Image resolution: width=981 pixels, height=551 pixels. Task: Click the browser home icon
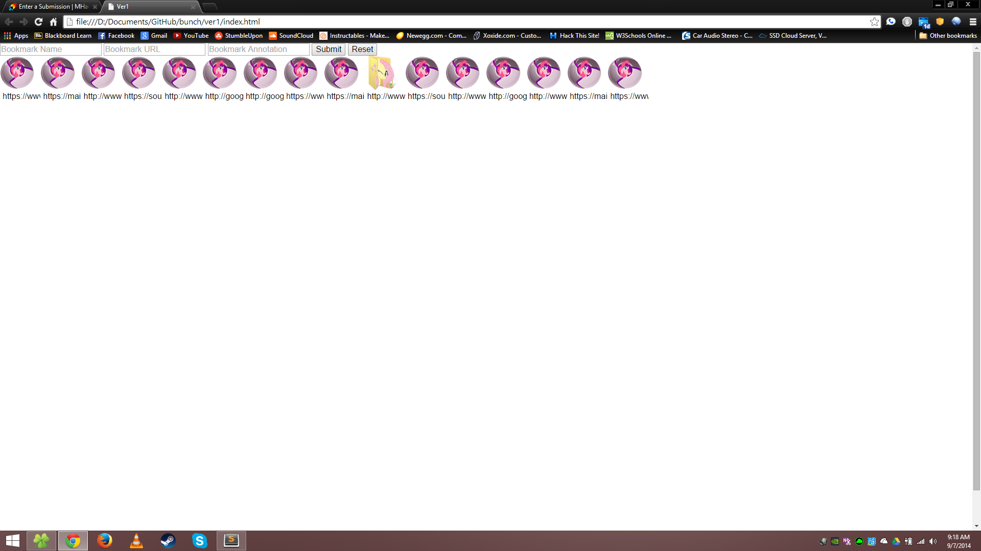(53, 22)
